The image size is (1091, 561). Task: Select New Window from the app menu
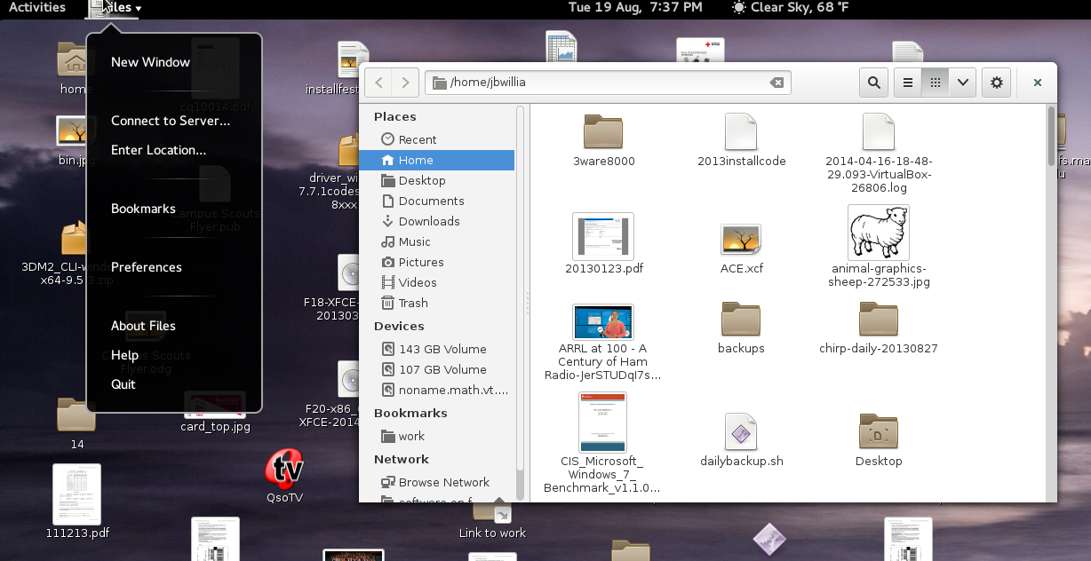150,62
